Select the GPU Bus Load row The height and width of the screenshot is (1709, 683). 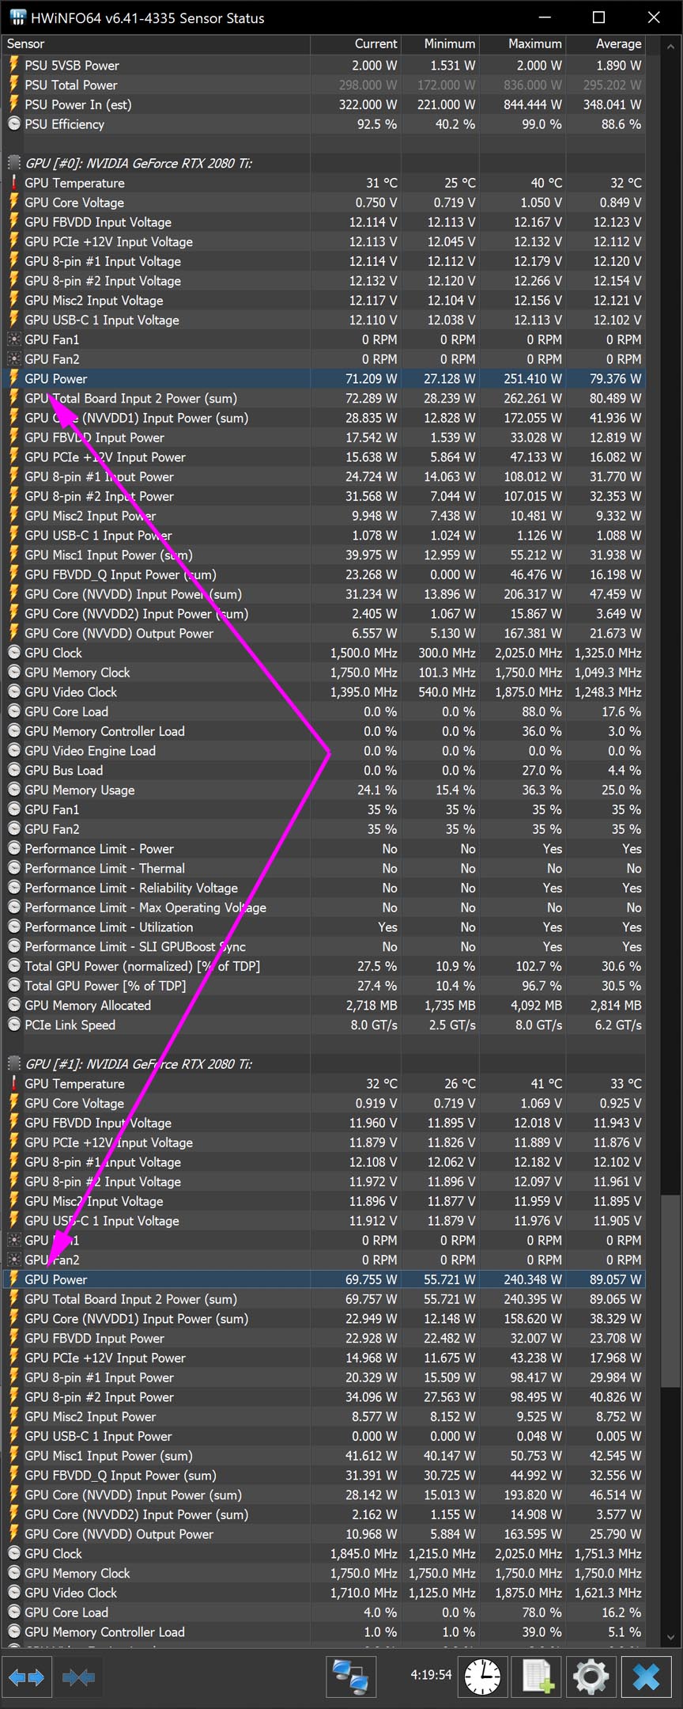(x=323, y=770)
